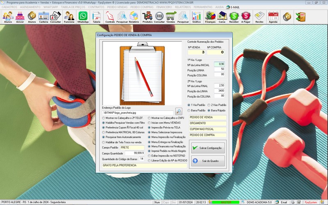The height and width of the screenshot is (205, 328).
Task: Select the Barra Padrão radio button
Action: (189, 110)
